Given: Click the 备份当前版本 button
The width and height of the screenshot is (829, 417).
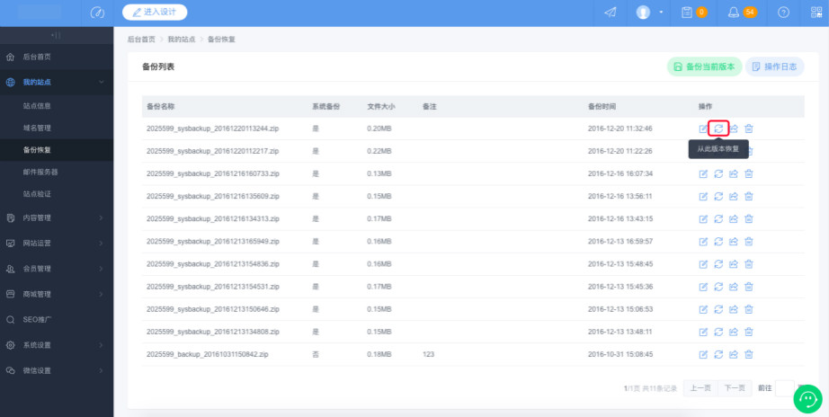Looking at the screenshot, I should [704, 67].
